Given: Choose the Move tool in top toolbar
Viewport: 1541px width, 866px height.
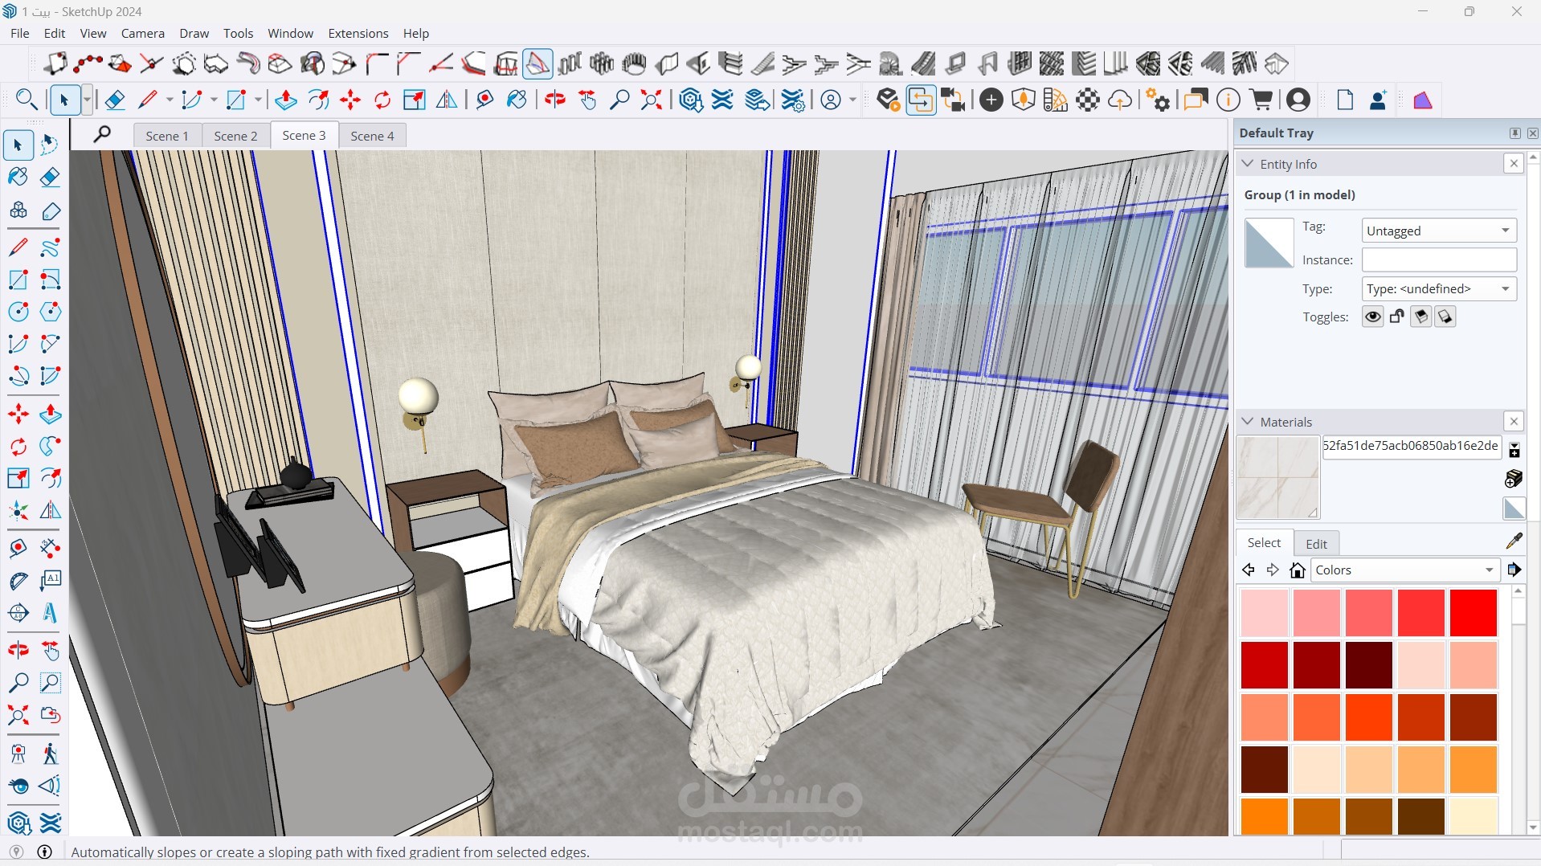Looking at the screenshot, I should [350, 100].
